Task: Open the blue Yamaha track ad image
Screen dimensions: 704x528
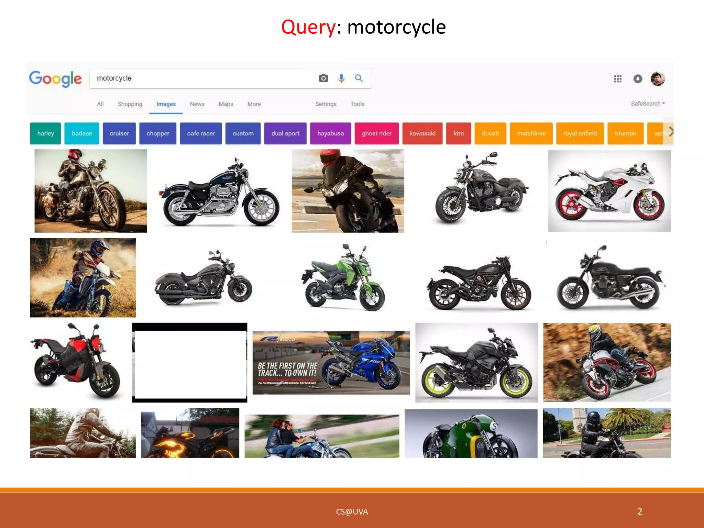Action: pyautogui.click(x=331, y=362)
